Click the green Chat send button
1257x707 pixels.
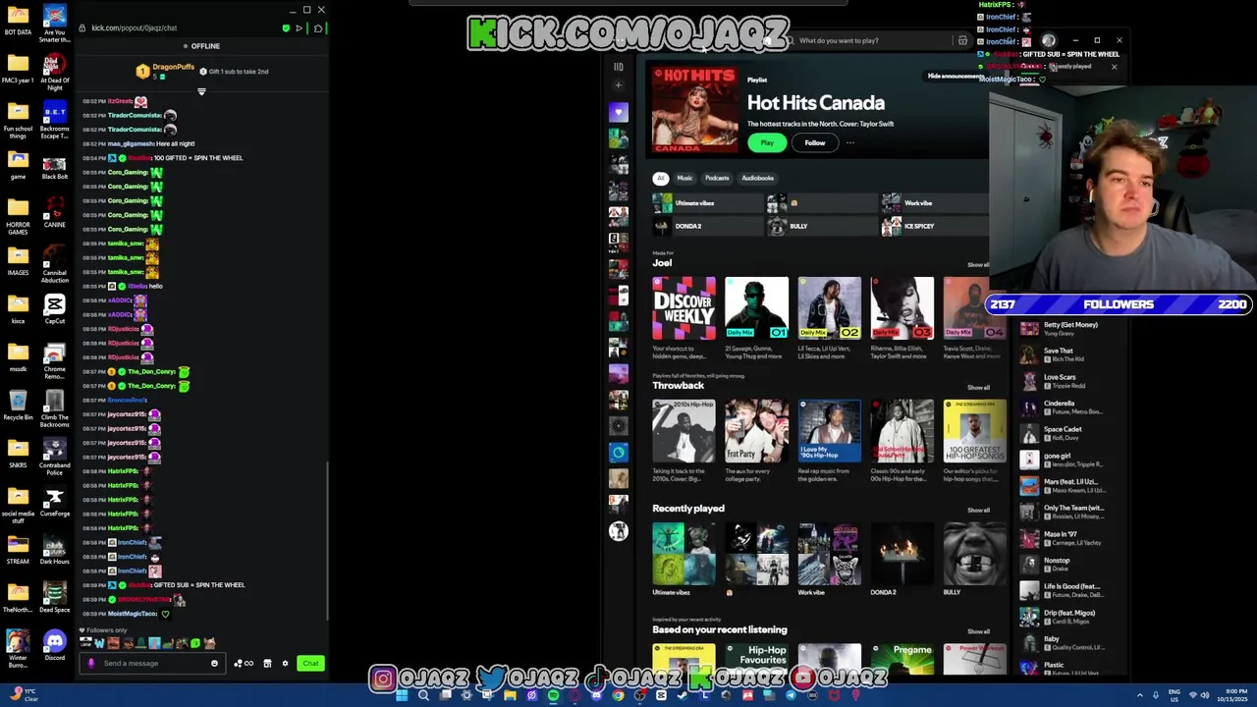[x=310, y=663]
